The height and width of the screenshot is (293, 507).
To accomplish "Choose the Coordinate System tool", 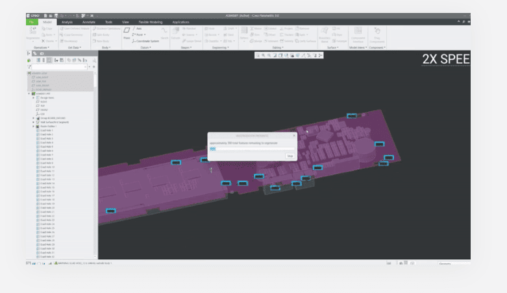I will pyautogui.click(x=145, y=41).
